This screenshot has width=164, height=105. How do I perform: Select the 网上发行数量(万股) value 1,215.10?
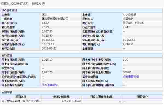tap(47, 60)
